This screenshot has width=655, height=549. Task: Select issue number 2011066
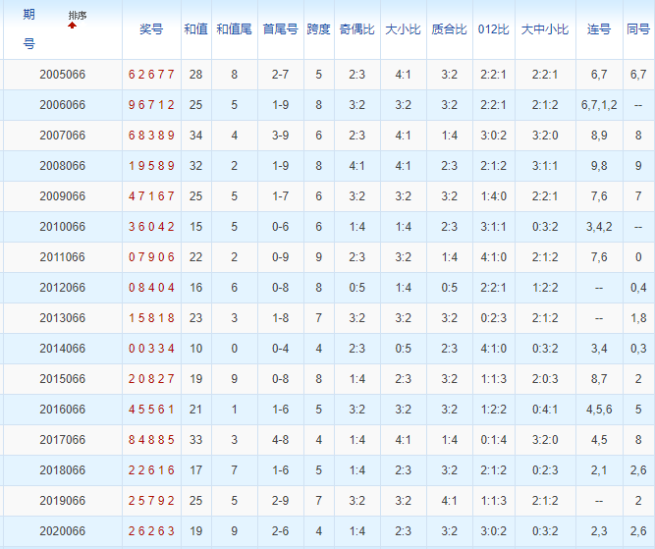tap(63, 257)
